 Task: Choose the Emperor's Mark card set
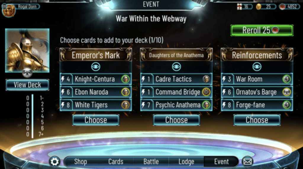96,120
